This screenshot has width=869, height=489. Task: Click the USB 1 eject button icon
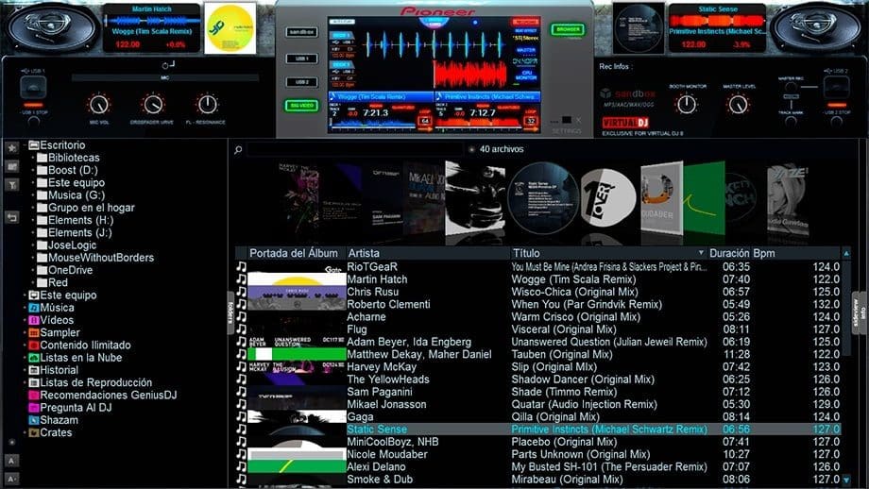(33, 88)
